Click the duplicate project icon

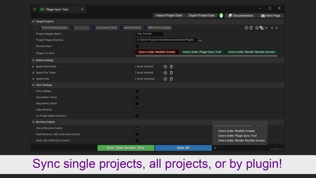point(261,28)
